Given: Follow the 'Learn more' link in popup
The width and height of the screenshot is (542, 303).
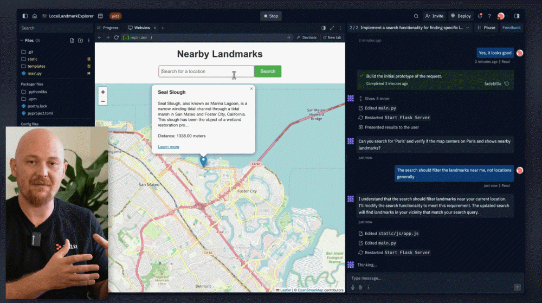Looking at the screenshot, I should 169,147.
